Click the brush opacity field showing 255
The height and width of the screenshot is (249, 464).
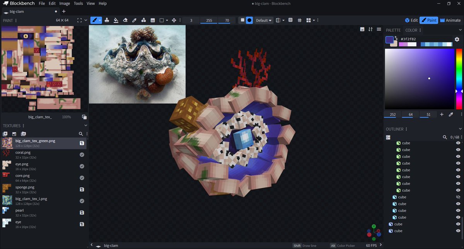[x=209, y=20]
